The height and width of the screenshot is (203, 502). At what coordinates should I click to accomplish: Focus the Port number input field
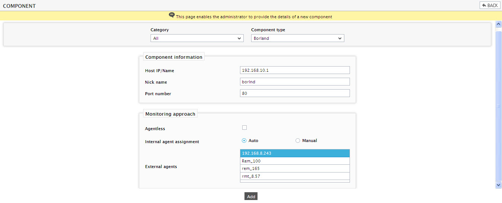pos(295,93)
